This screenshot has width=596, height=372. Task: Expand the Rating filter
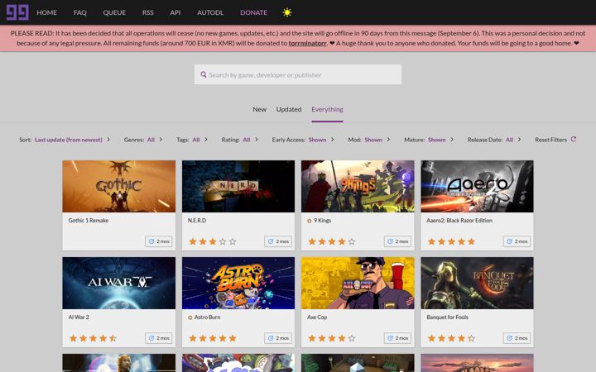pos(240,140)
